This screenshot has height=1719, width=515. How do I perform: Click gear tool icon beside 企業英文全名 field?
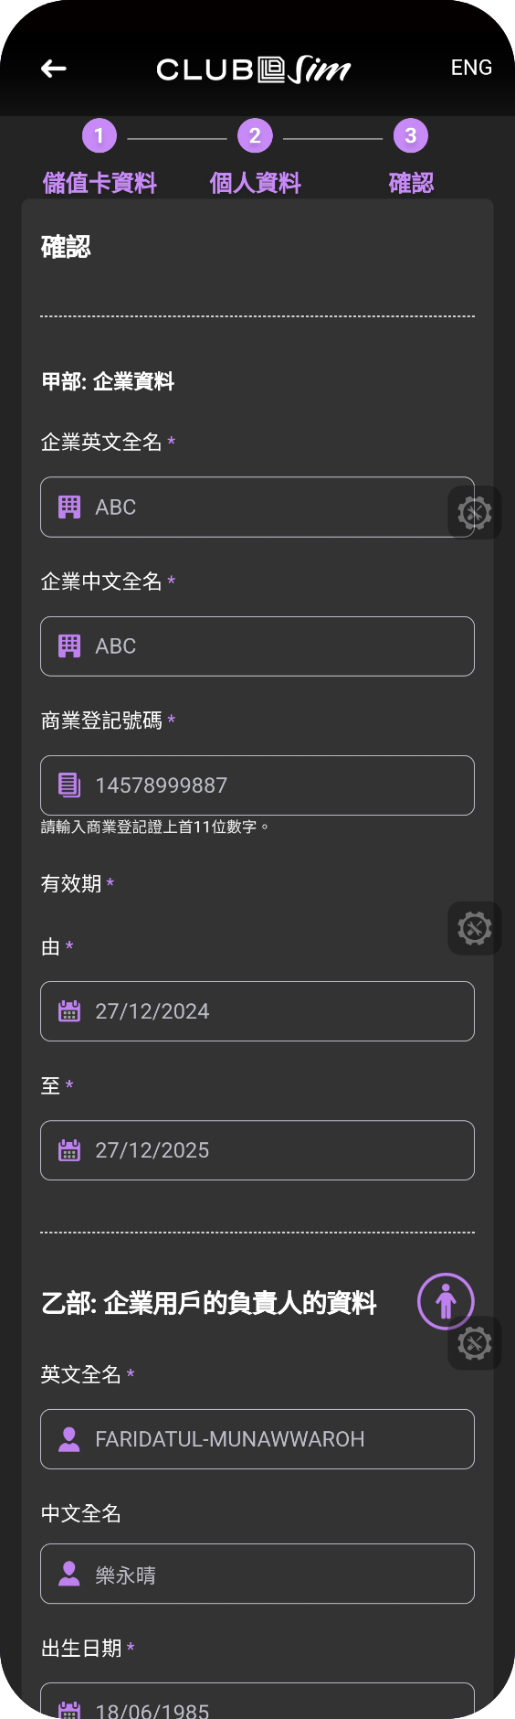(x=475, y=513)
